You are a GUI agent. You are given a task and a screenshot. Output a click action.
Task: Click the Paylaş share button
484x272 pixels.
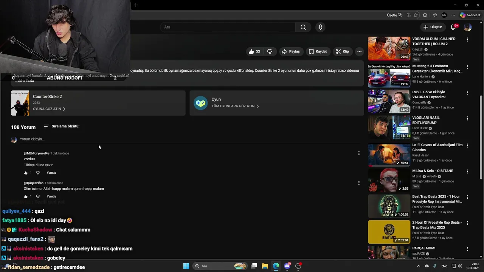pos(290,52)
